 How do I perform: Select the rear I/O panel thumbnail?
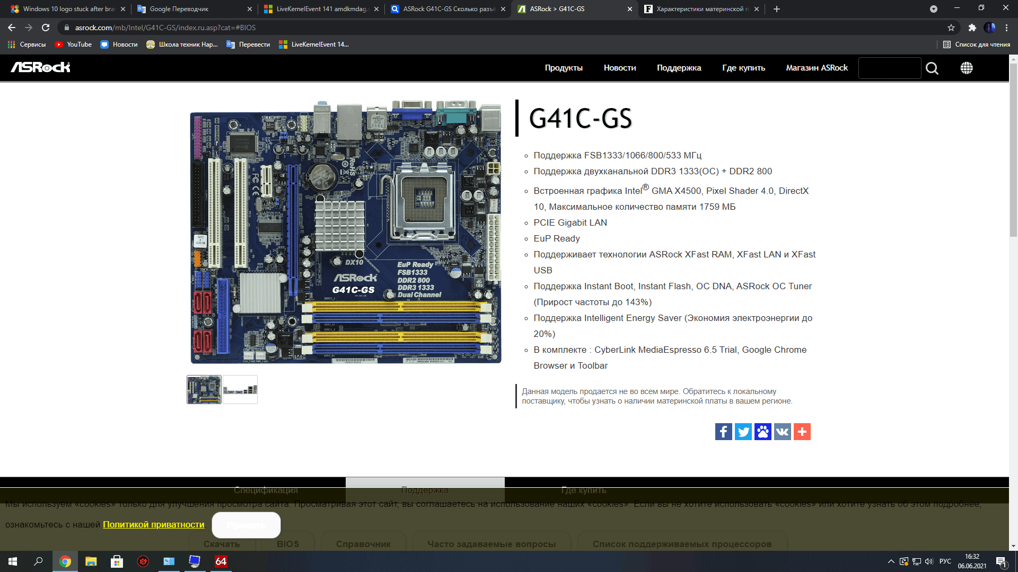(x=240, y=390)
